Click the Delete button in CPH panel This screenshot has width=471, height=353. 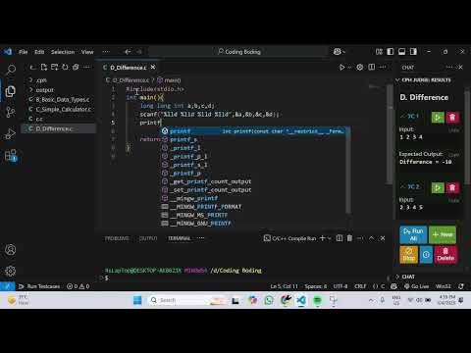[445, 255]
